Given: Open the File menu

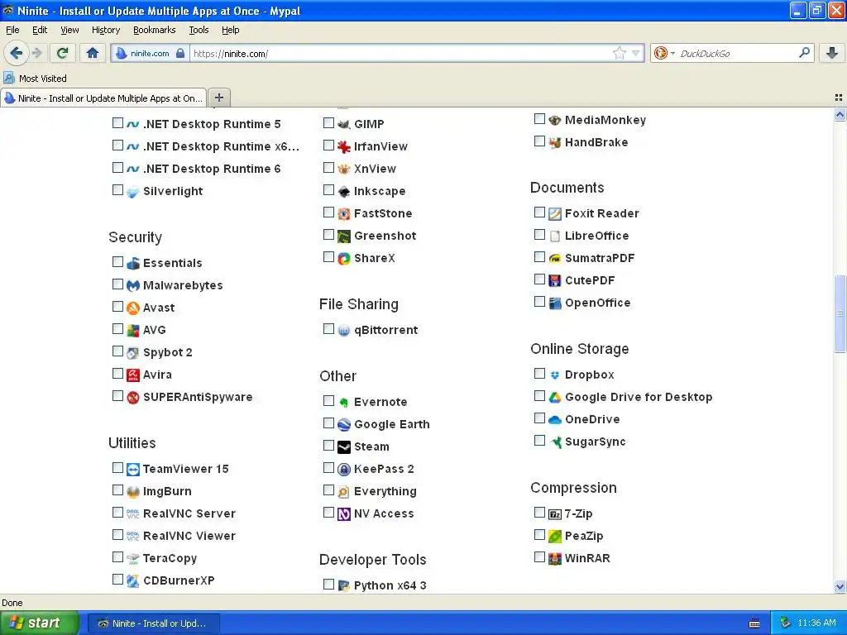Looking at the screenshot, I should pyautogui.click(x=12, y=30).
